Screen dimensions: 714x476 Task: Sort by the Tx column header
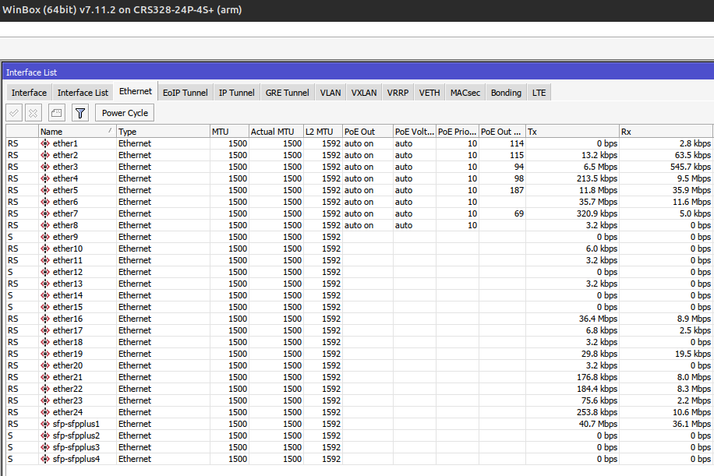(x=572, y=132)
